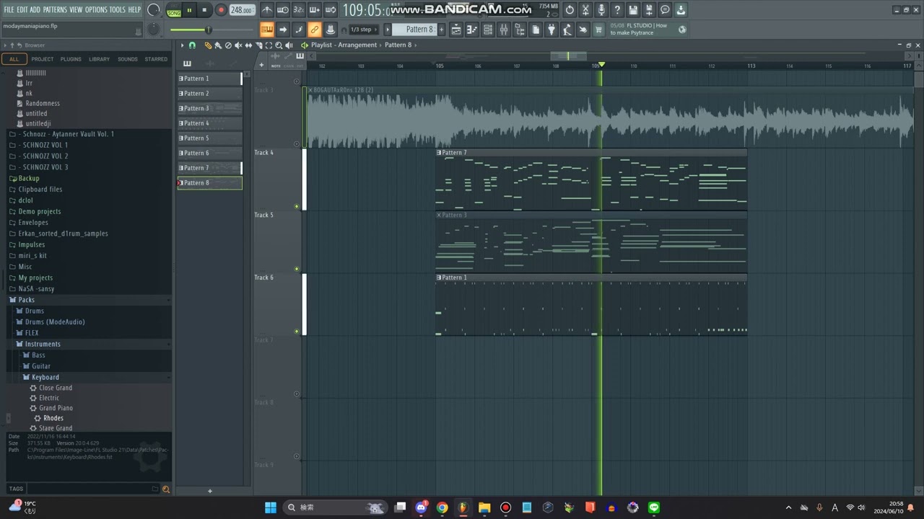Click the Stop playback button
Screen dimensions: 924x519
204,10
